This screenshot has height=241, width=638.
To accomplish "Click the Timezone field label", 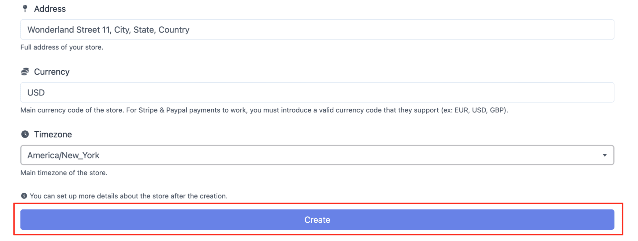I will pyautogui.click(x=53, y=135).
